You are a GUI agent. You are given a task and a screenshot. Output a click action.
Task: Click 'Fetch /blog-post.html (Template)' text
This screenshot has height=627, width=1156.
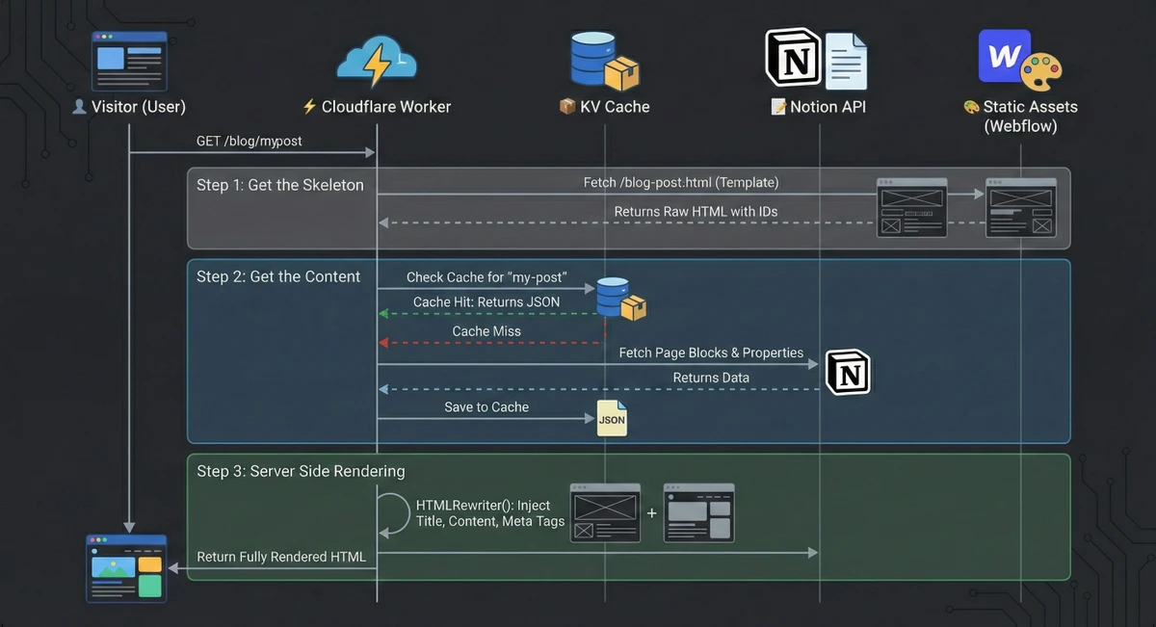point(681,182)
